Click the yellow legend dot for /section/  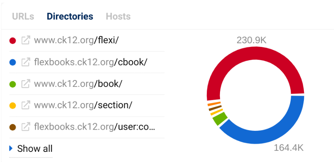click(13, 105)
